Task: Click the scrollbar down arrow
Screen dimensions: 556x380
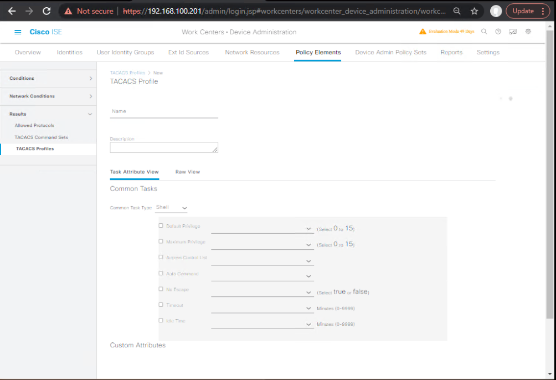Action: point(549,373)
